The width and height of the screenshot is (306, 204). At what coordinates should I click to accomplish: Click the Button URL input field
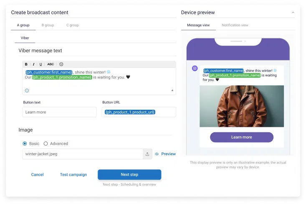[139, 112]
